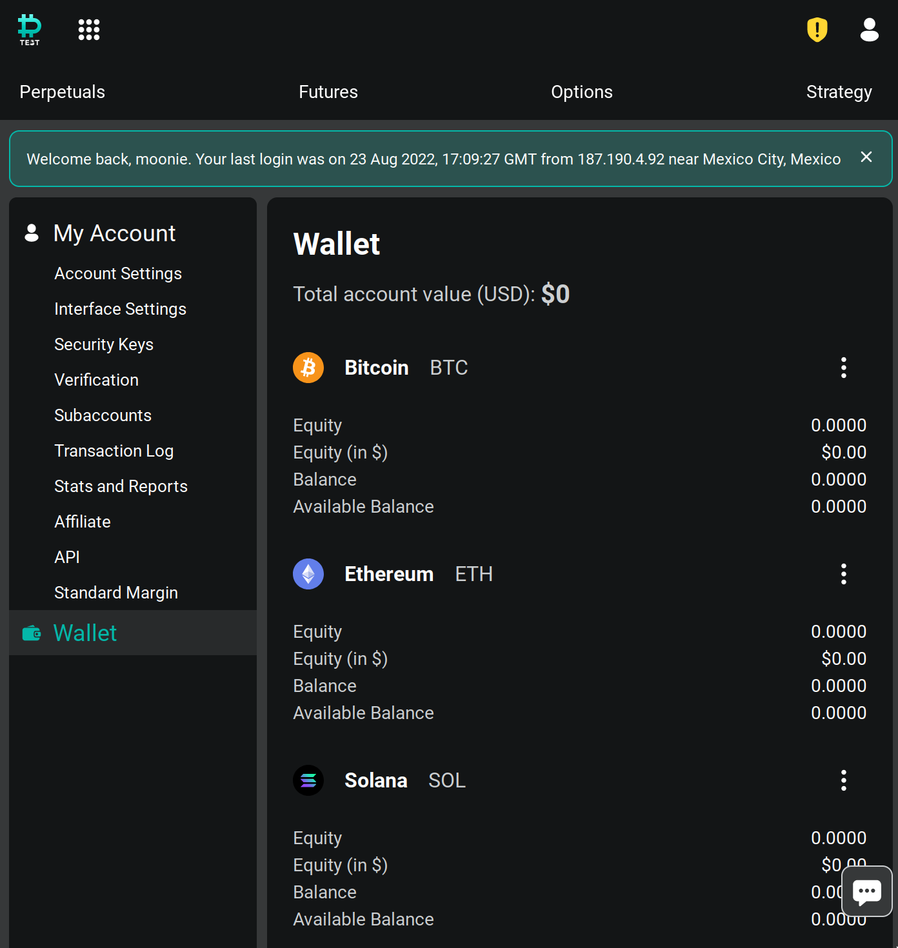
Task: Switch to the Options tab
Action: [581, 92]
